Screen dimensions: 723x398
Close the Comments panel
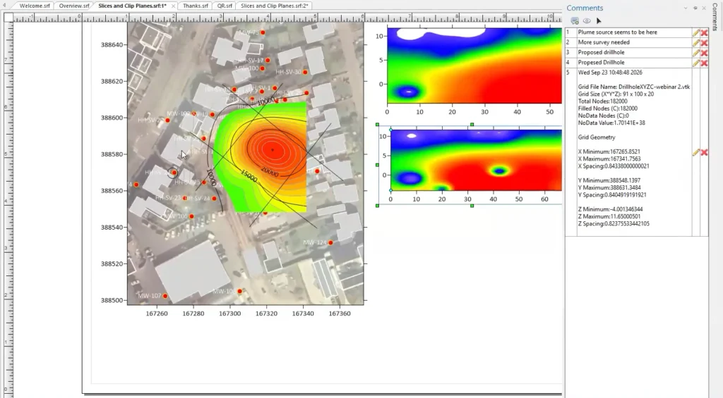704,8
